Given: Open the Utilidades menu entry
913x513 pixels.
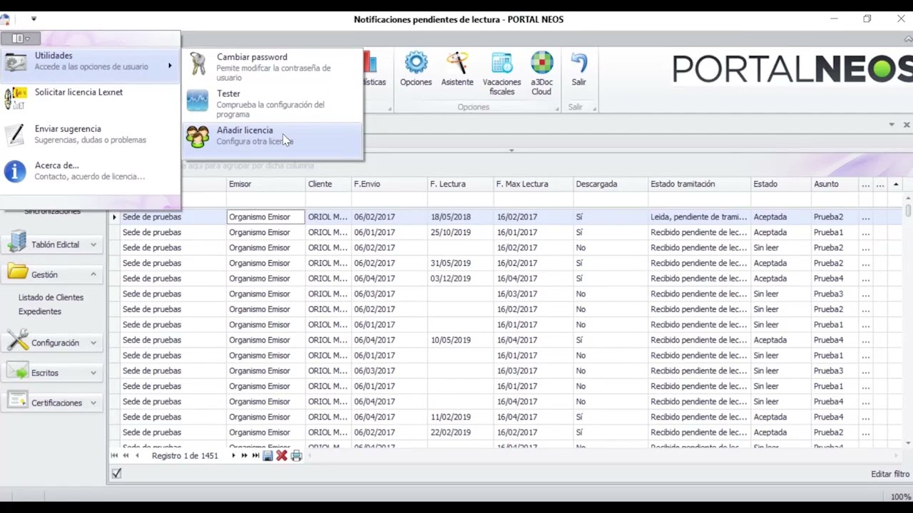Looking at the screenshot, I should [89, 65].
